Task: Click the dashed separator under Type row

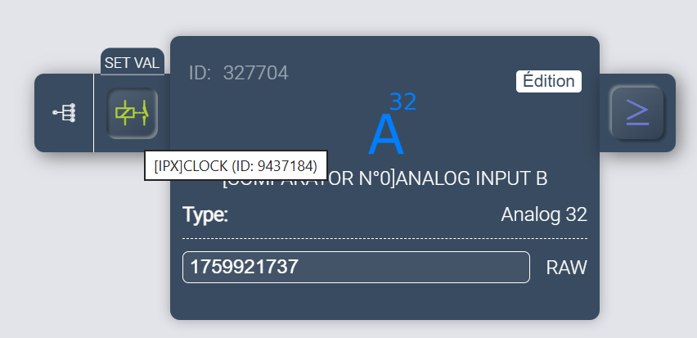Action: pos(384,238)
